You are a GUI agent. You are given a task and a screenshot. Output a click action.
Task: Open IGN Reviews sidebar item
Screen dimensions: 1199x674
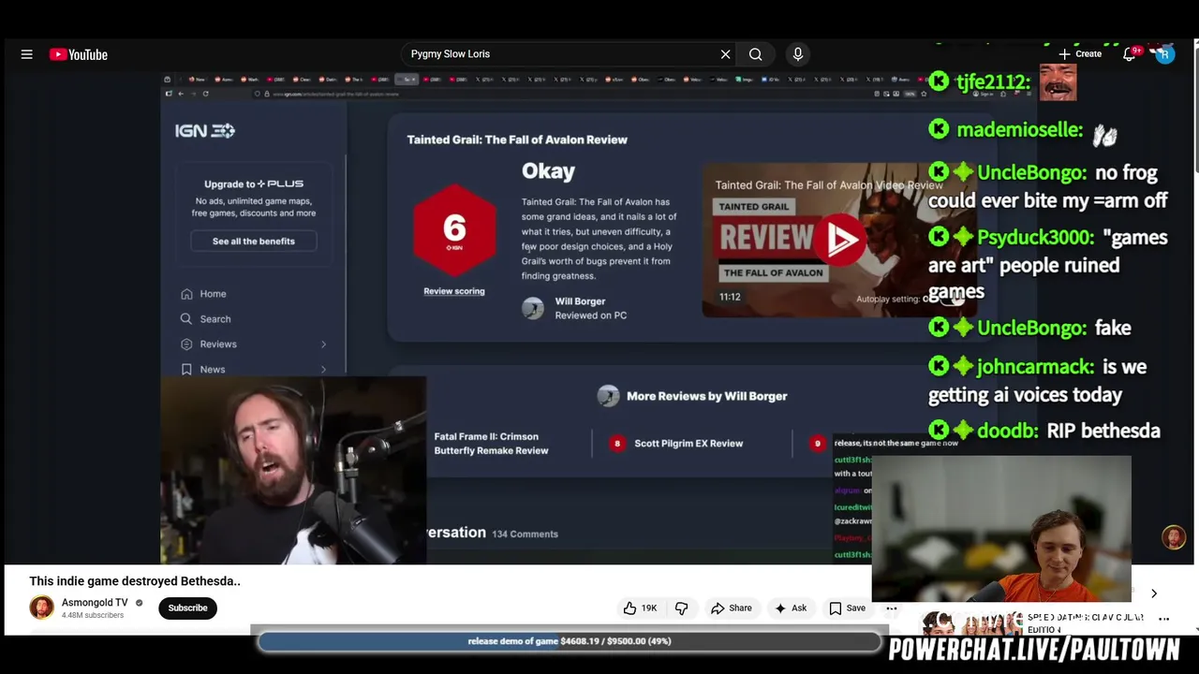point(218,344)
